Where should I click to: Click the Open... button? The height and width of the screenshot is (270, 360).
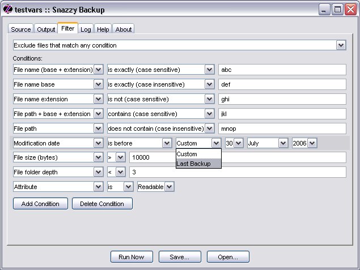(228, 257)
